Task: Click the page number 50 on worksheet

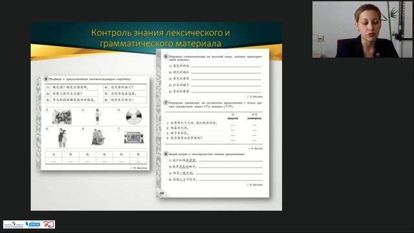Action: click(x=162, y=193)
